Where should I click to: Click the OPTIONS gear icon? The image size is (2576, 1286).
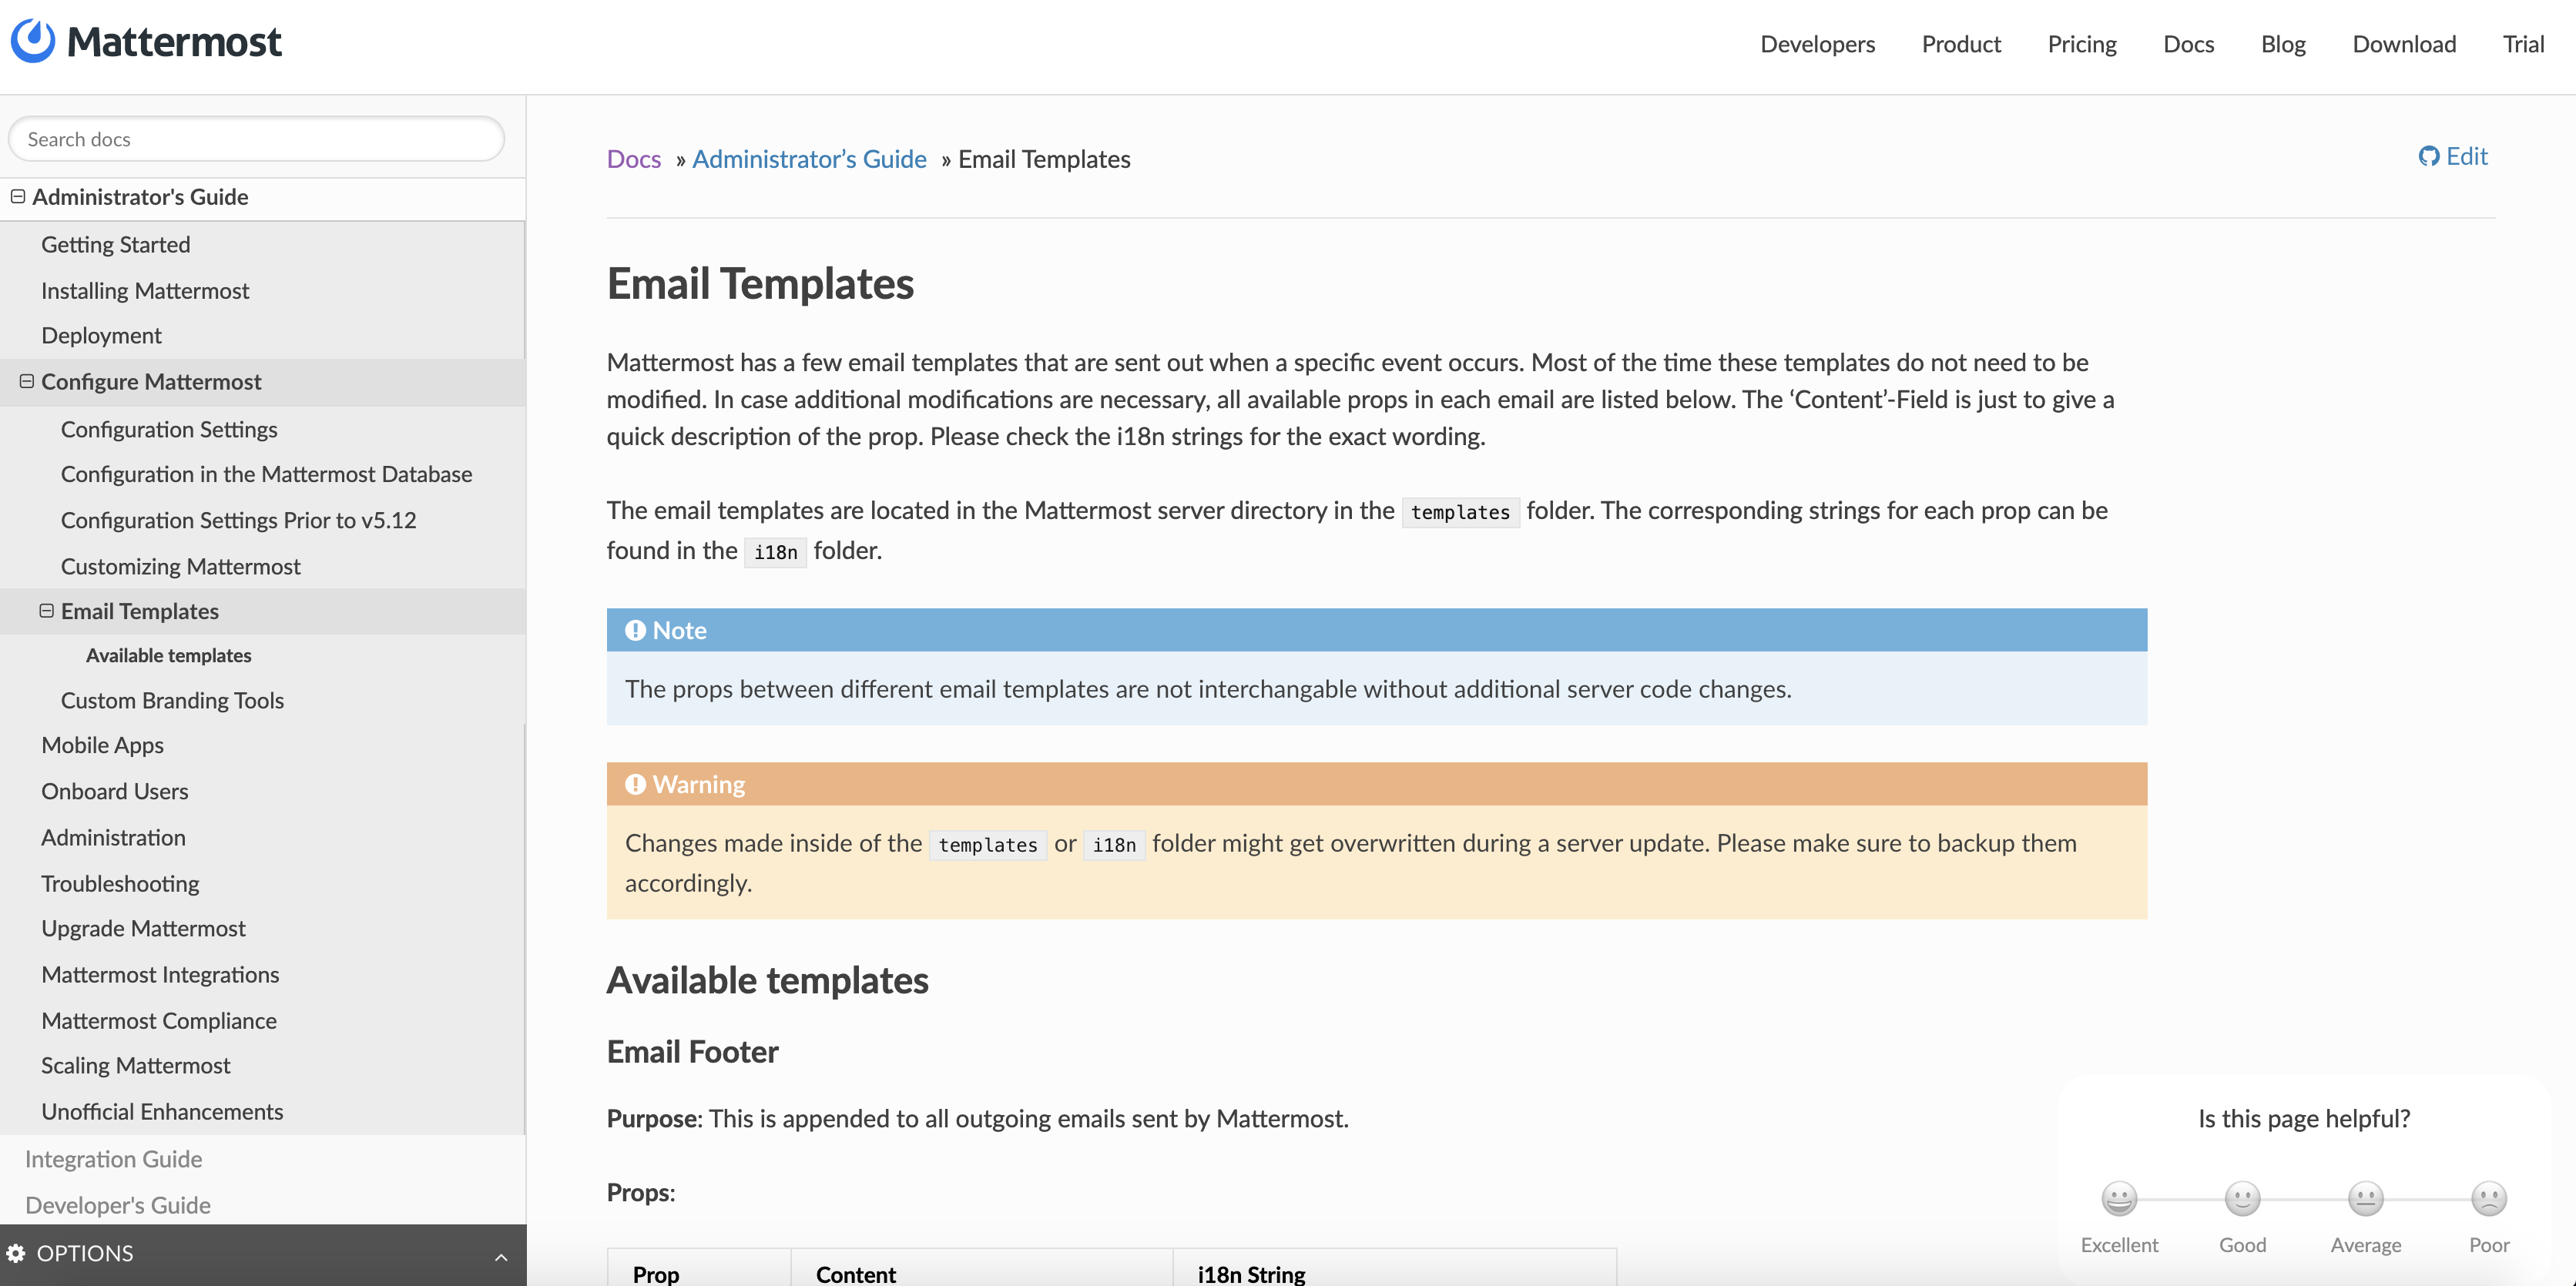[x=16, y=1253]
